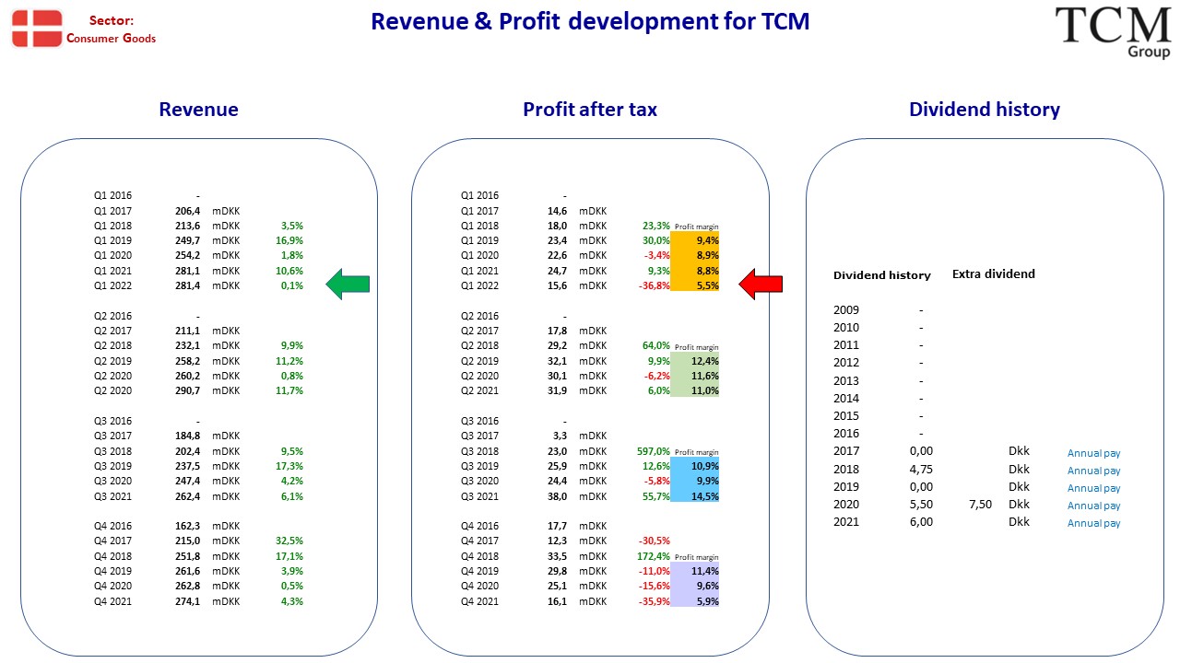Screen dimensions: 1180x663
Task: Click revenue value 290,7 in Q2 block
Action: [x=188, y=390]
